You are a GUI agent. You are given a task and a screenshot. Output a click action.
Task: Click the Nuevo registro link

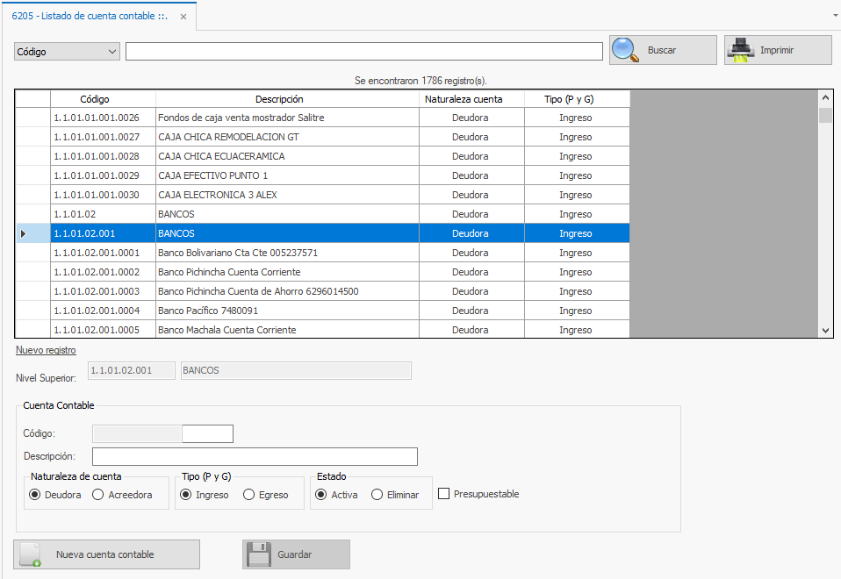47,350
